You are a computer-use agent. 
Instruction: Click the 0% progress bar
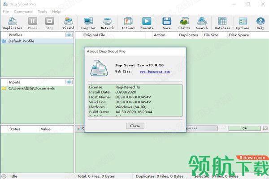[244, 128]
